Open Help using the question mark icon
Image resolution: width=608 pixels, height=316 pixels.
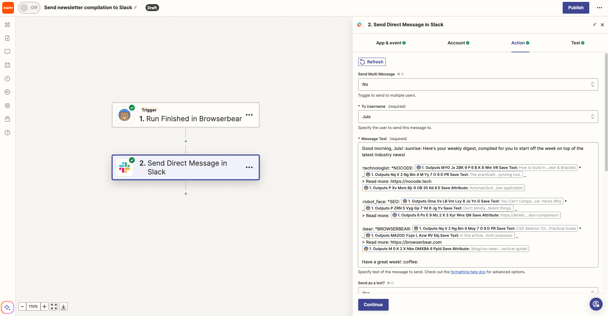(7, 132)
